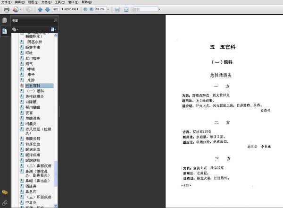Open the Comments panel icon
283x208 pixels.
point(5,192)
